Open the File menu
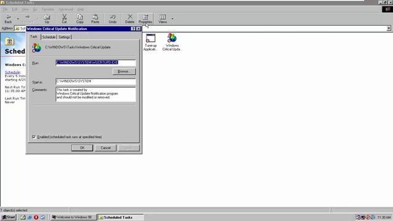This screenshot has height=221, width=393. [x=6, y=9]
